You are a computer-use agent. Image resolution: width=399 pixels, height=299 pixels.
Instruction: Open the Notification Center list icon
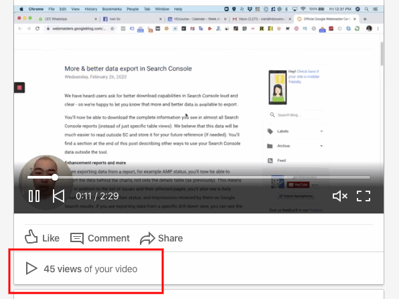click(375, 9)
